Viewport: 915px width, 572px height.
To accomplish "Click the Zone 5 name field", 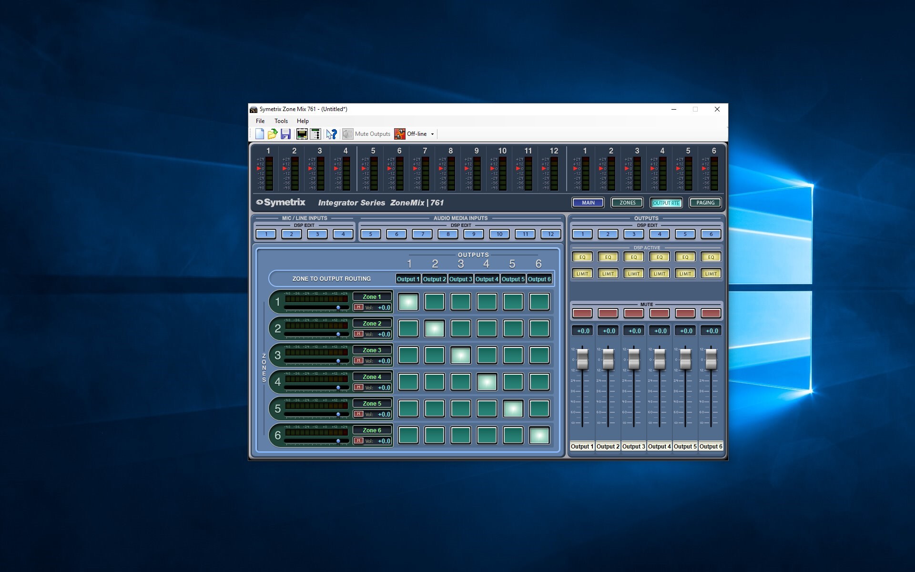I will [372, 403].
